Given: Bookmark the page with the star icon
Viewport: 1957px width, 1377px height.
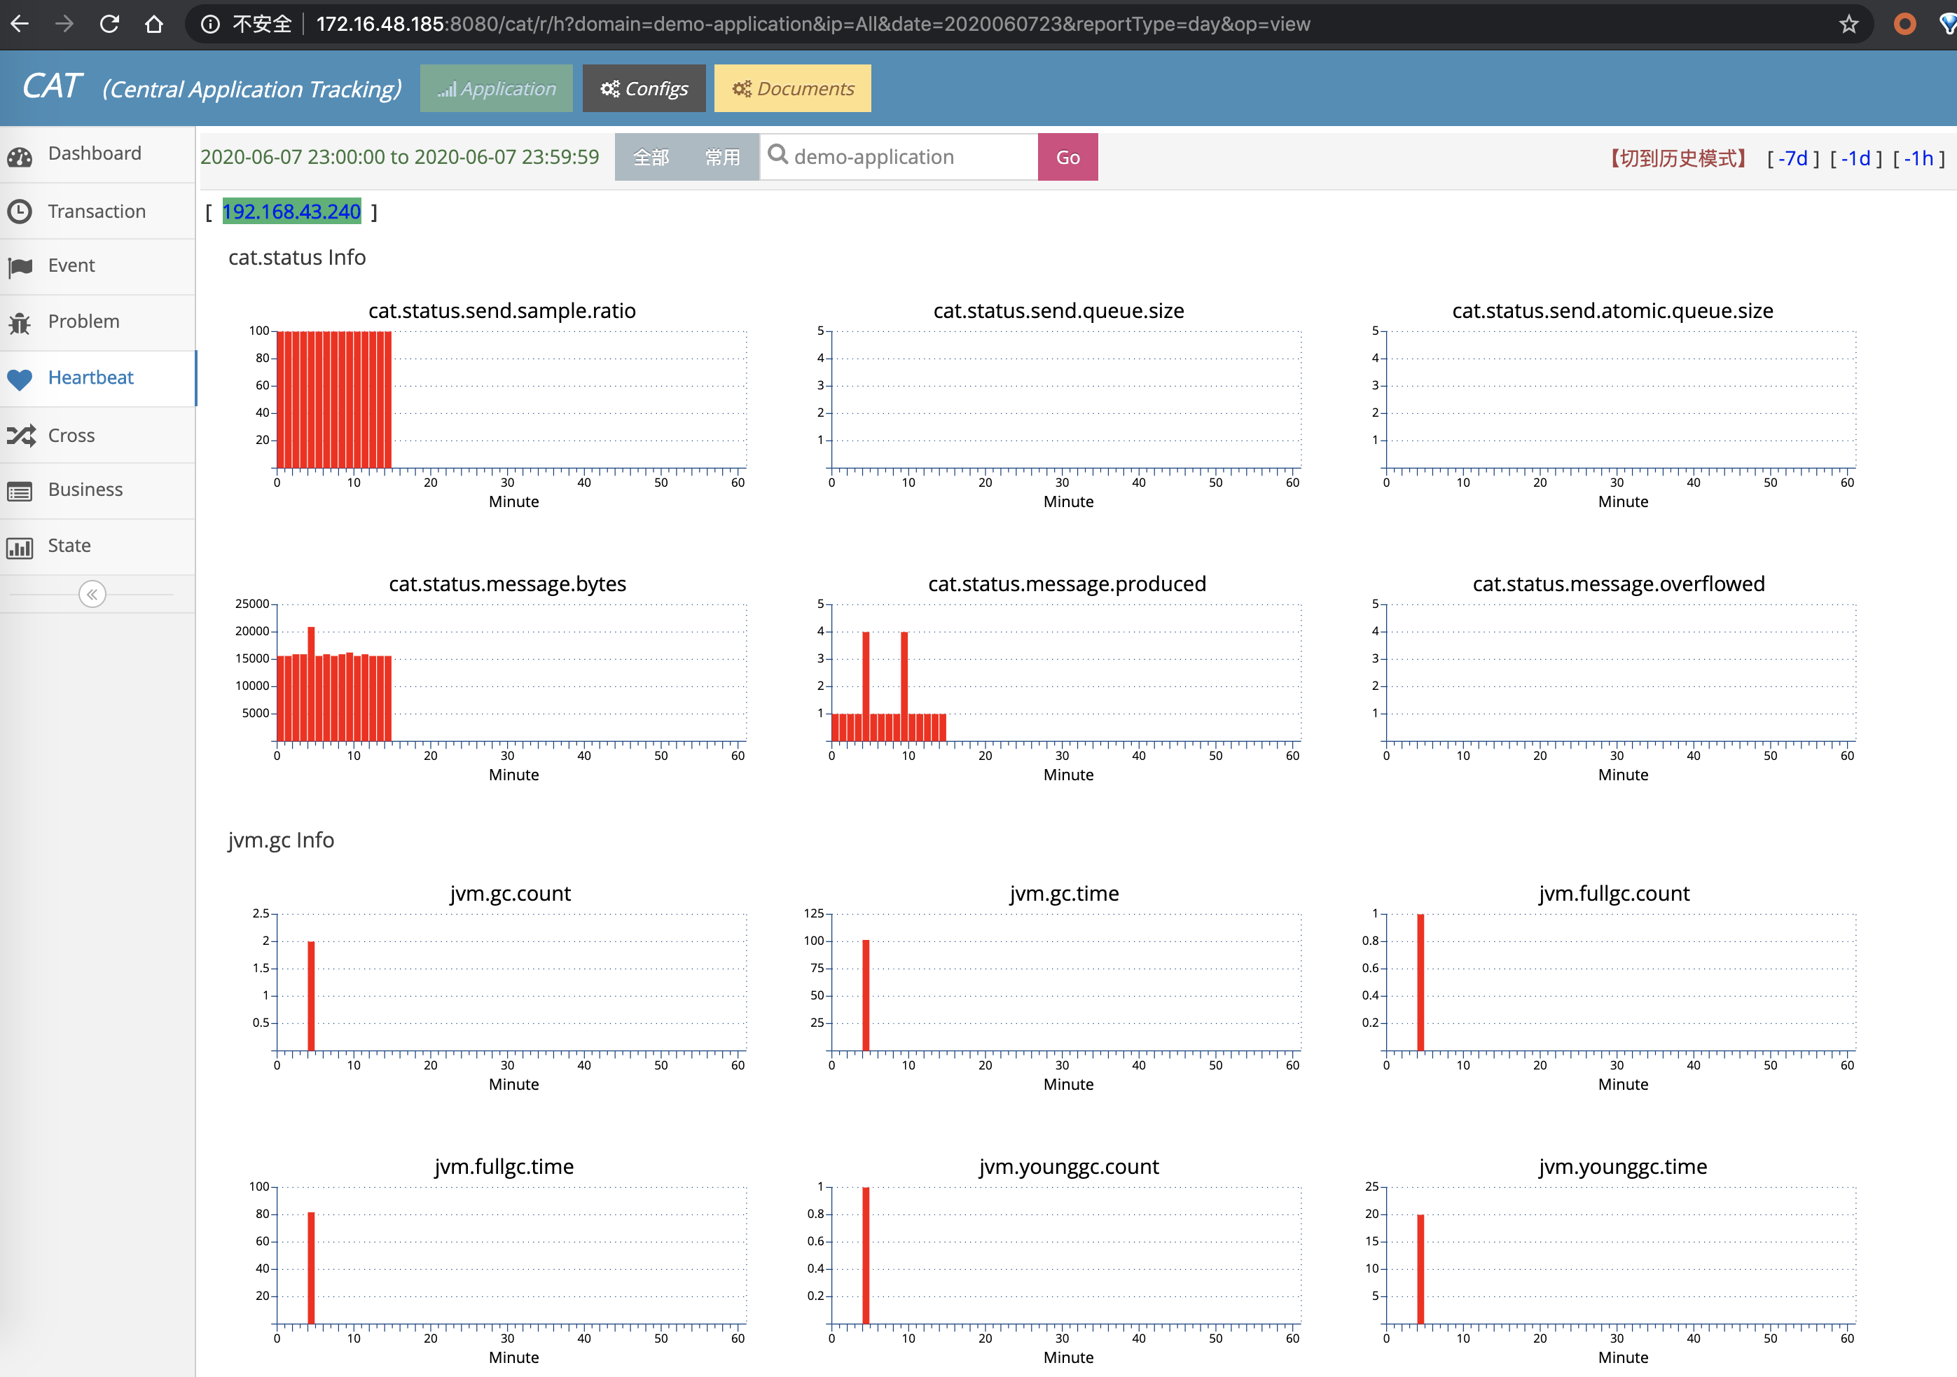Looking at the screenshot, I should (1848, 24).
